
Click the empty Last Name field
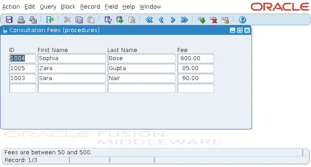tap(141, 88)
